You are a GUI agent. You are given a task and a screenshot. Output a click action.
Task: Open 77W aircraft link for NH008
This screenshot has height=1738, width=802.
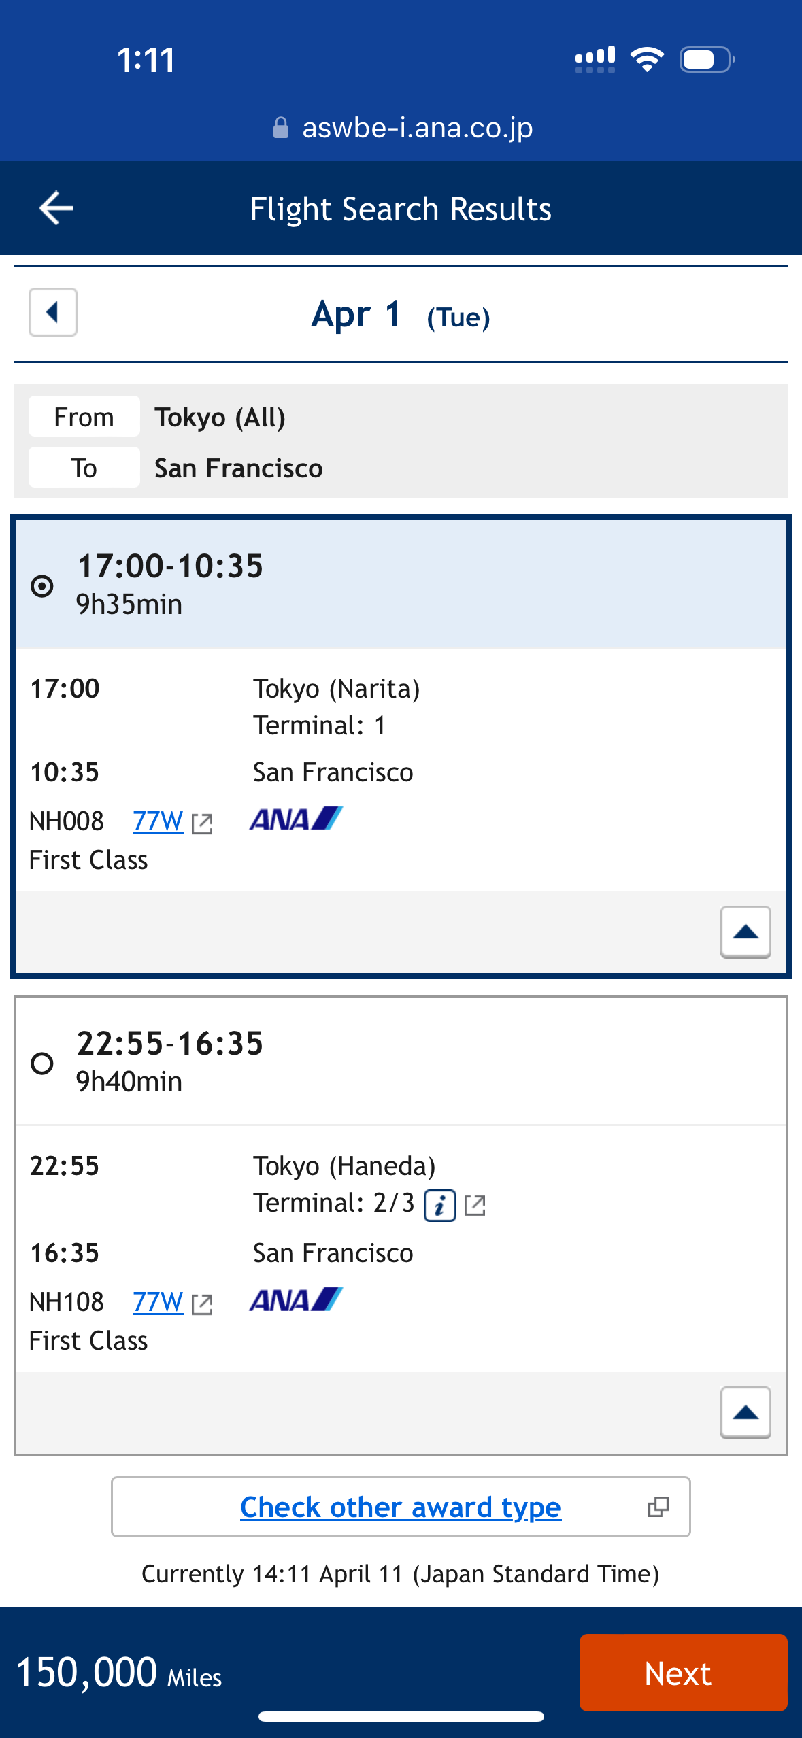click(158, 821)
